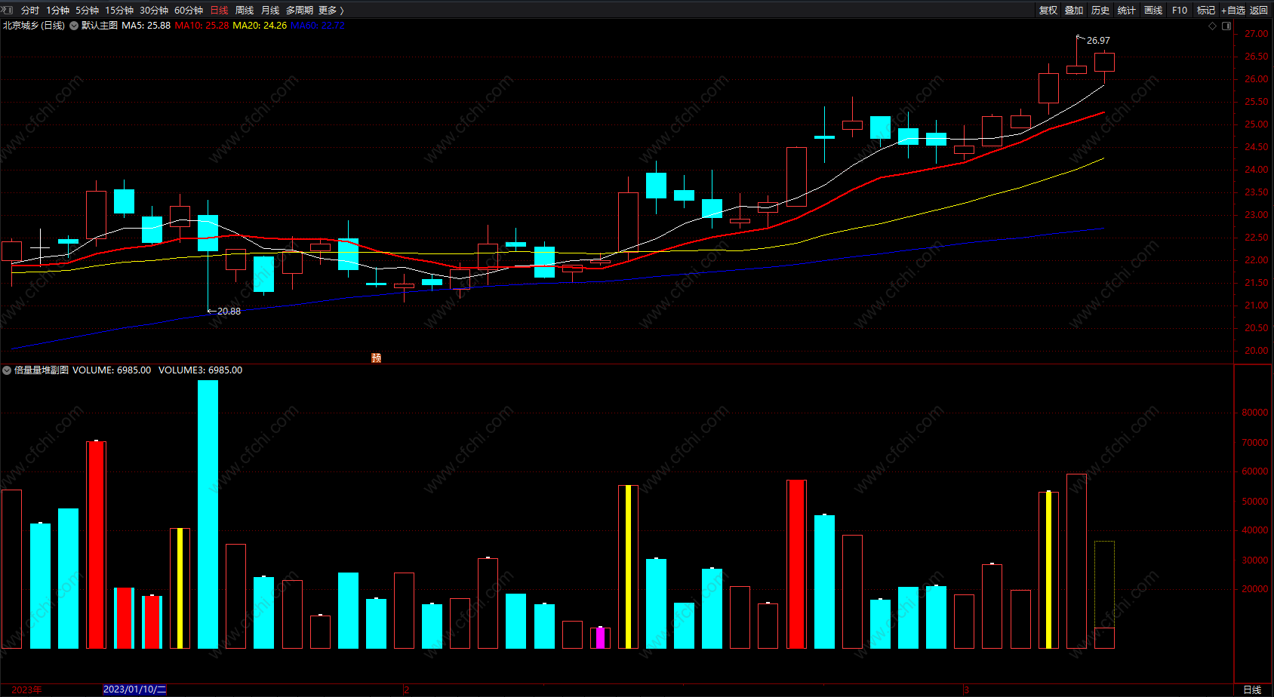Click the 北京城乡 (日线) title
Image resolution: width=1274 pixels, height=697 pixels.
pos(34,26)
